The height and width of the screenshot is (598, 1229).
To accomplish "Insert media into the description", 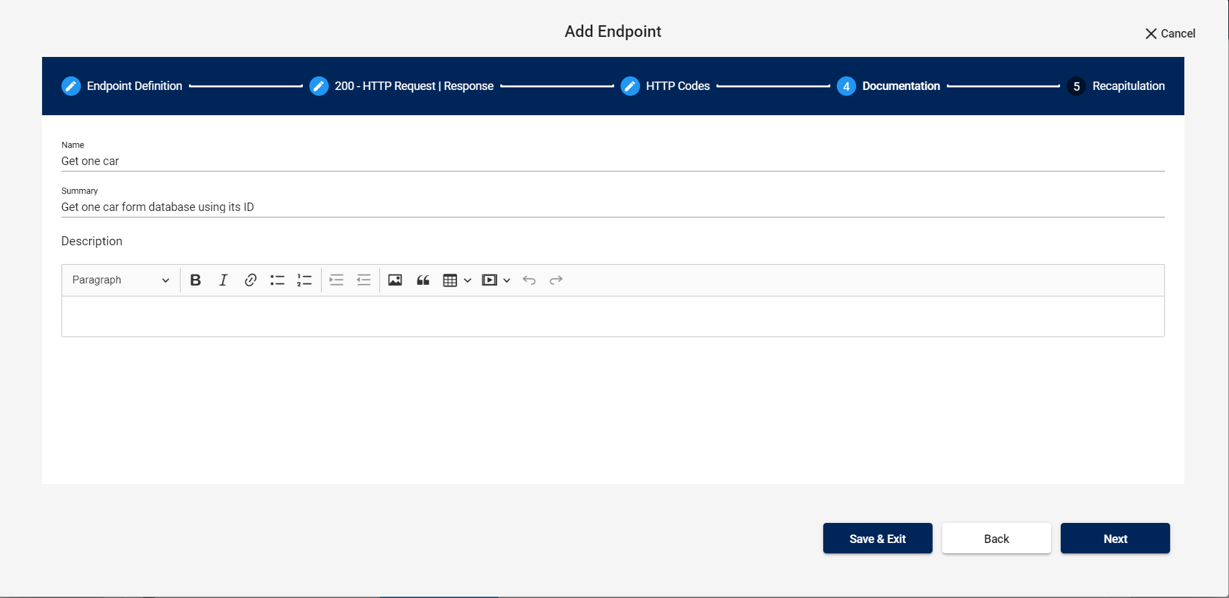I will (489, 280).
